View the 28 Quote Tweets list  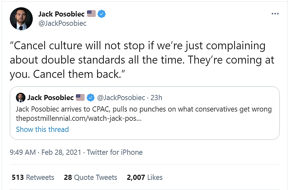pyautogui.click(x=91, y=177)
